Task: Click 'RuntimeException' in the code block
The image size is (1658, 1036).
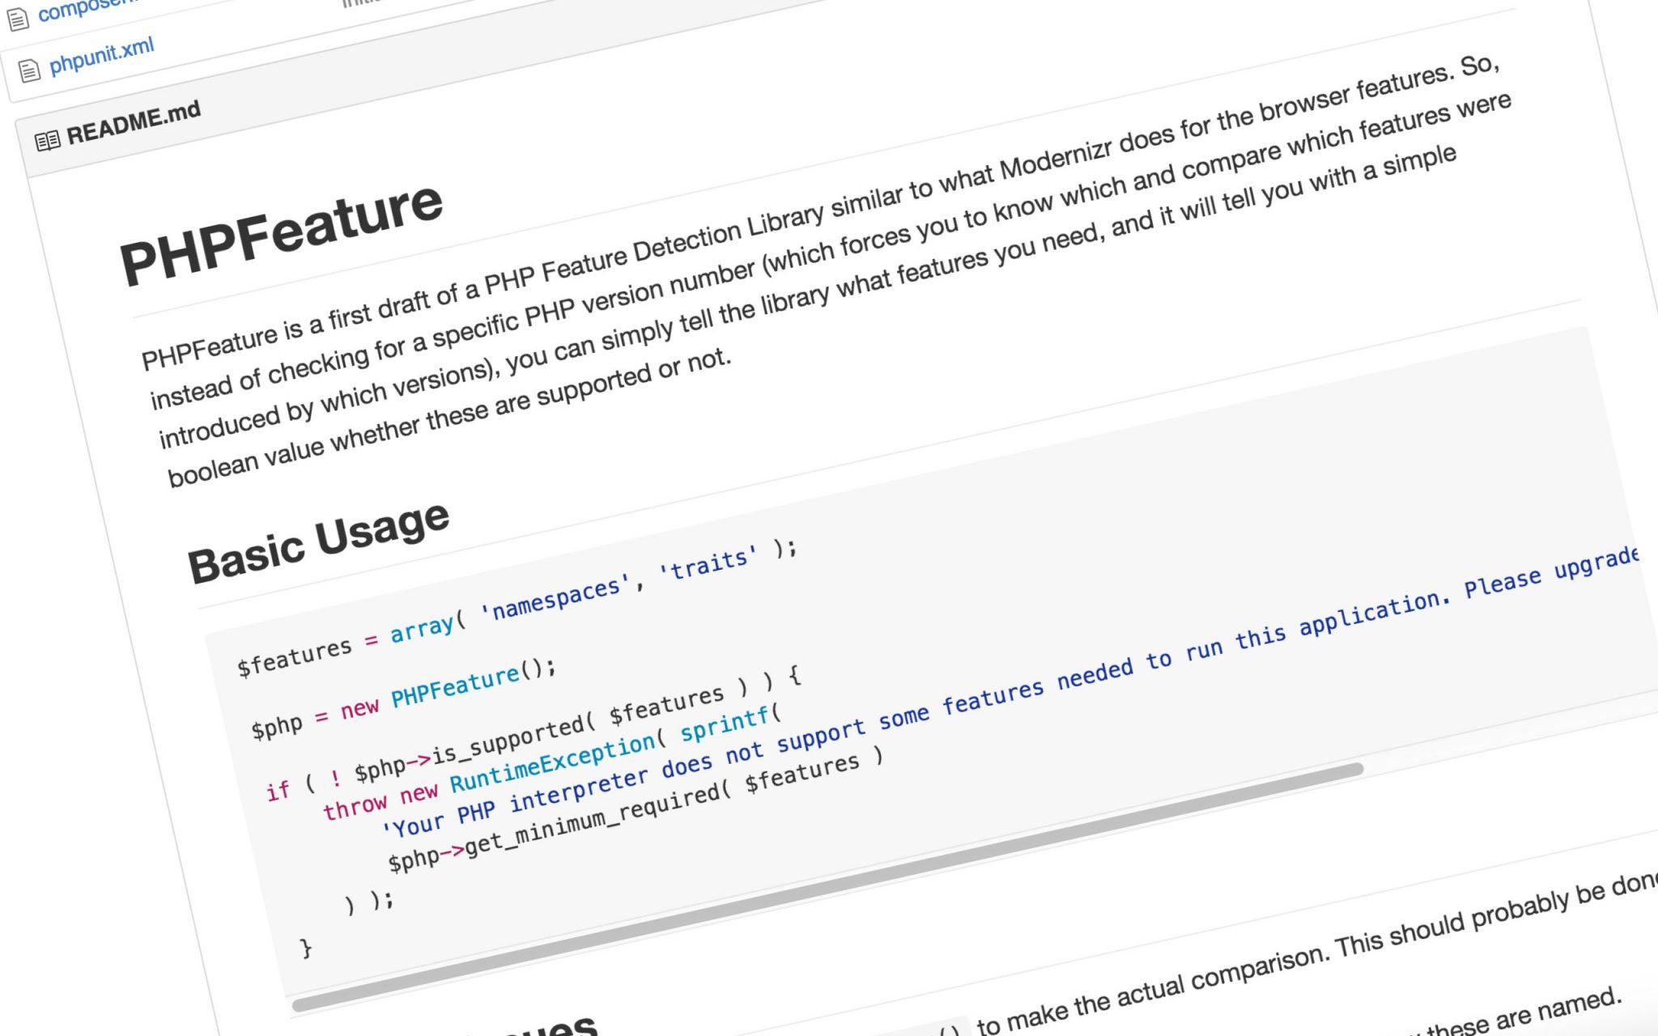Action: pyautogui.click(x=552, y=762)
